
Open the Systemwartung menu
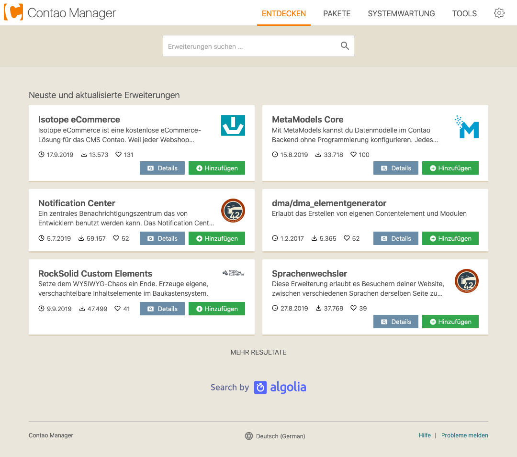click(401, 13)
